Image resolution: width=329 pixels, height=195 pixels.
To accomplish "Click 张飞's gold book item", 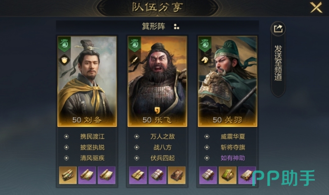I will click(177, 175).
